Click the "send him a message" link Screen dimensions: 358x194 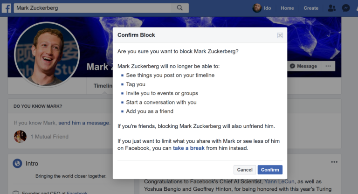click(84, 123)
